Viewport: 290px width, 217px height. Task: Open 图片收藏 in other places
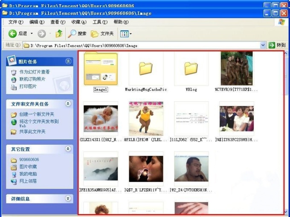[x=28, y=167]
